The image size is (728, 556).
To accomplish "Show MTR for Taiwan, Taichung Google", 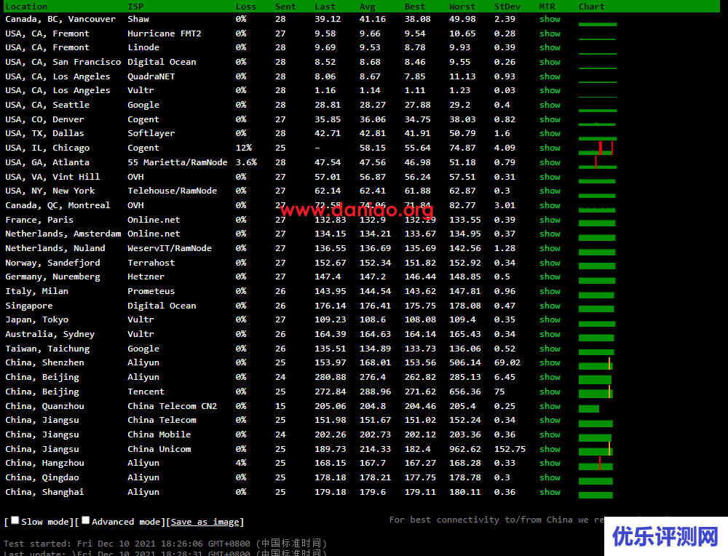I will (x=550, y=349).
